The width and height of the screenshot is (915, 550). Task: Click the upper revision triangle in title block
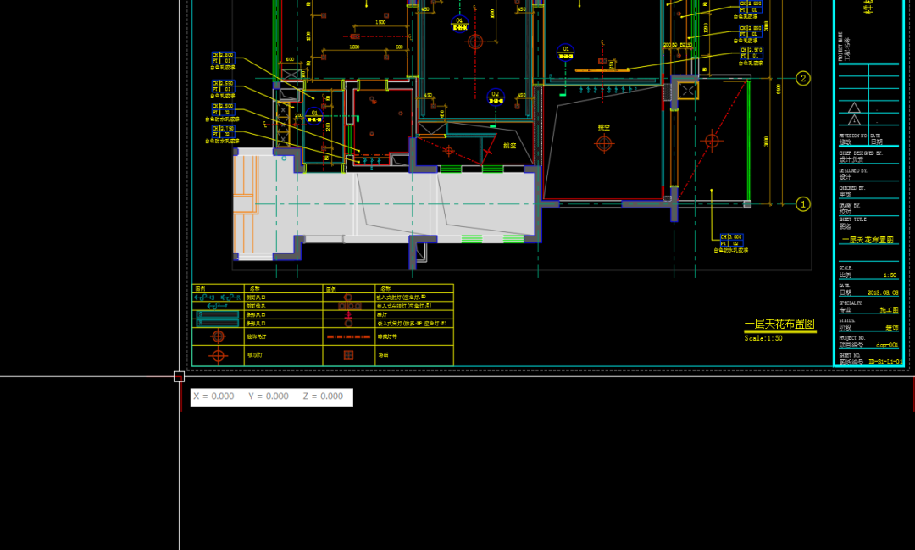854,108
